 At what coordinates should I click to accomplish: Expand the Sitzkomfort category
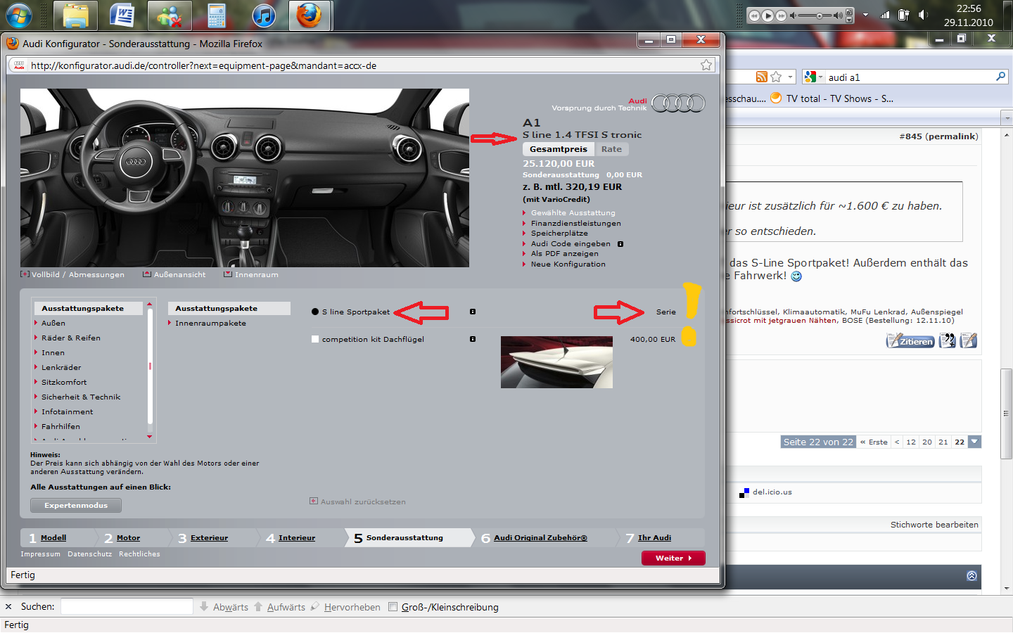coord(64,382)
